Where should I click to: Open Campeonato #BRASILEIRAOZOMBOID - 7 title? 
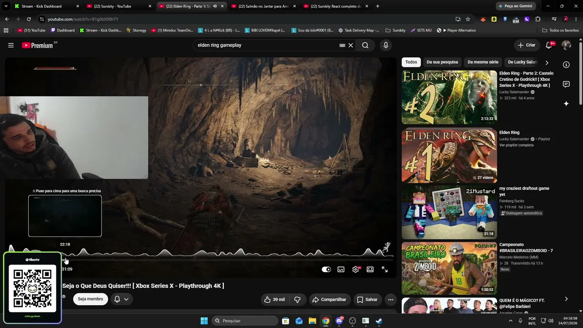coord(526,247)
